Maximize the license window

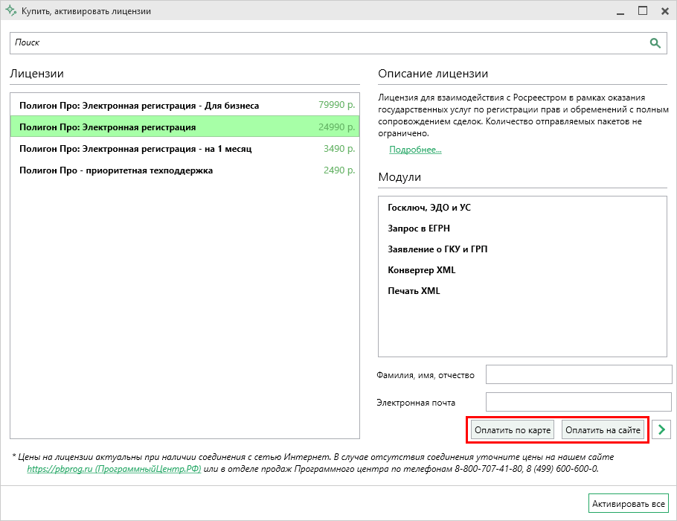pyautogui.click(x=643, y=11)
